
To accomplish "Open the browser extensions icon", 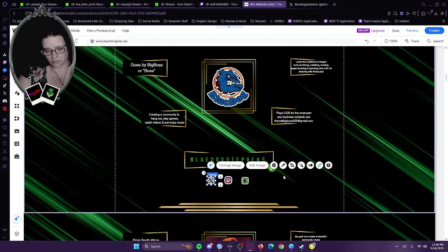I will 423,13.
